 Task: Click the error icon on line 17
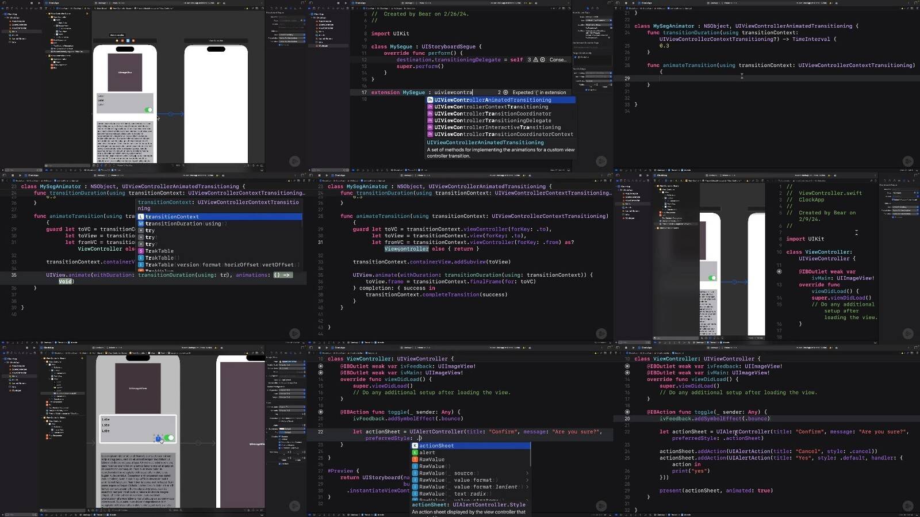(505, 93)
